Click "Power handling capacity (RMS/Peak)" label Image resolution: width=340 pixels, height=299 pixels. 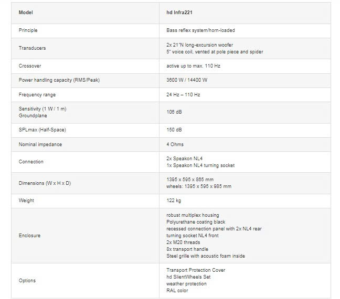59,81
